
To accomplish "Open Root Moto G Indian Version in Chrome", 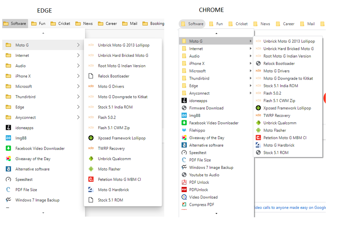I will pyautogui.click(x=288, y=56).
